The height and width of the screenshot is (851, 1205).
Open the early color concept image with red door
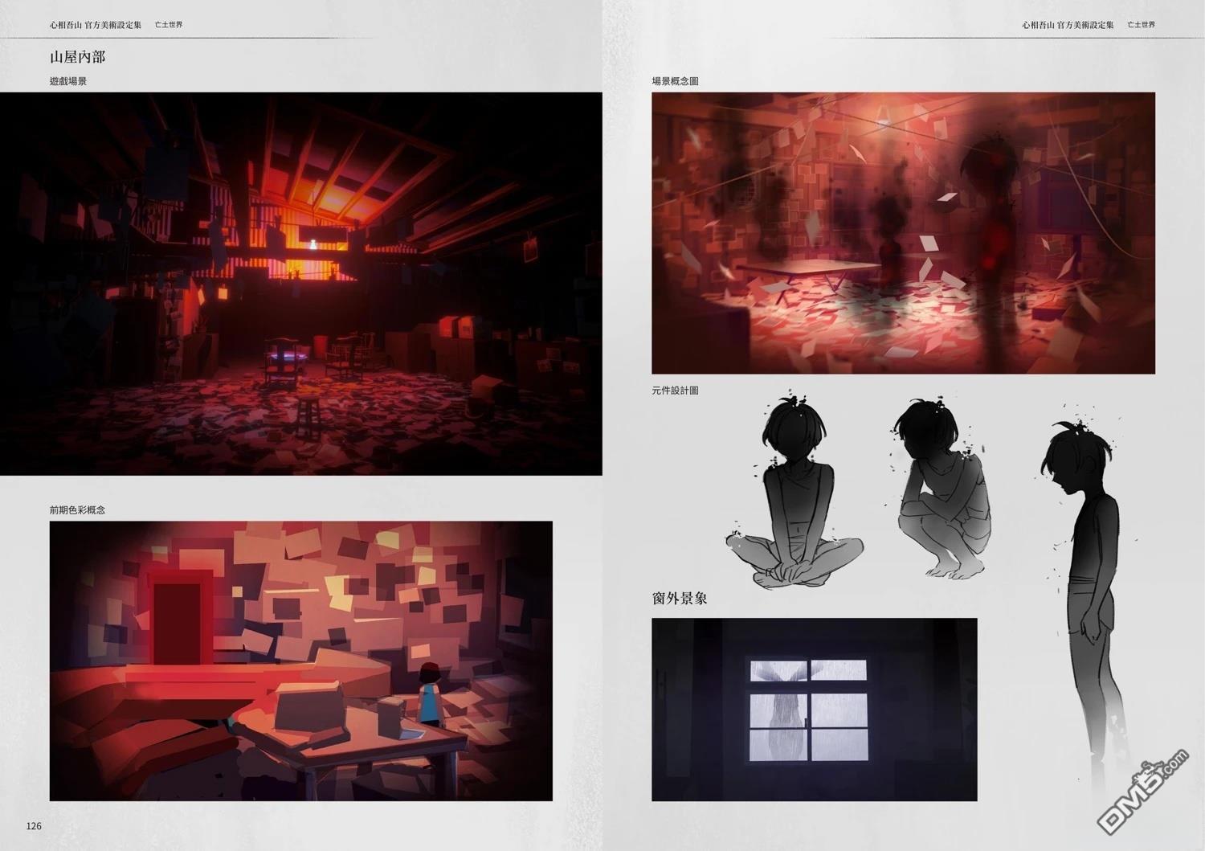[301, 661]
